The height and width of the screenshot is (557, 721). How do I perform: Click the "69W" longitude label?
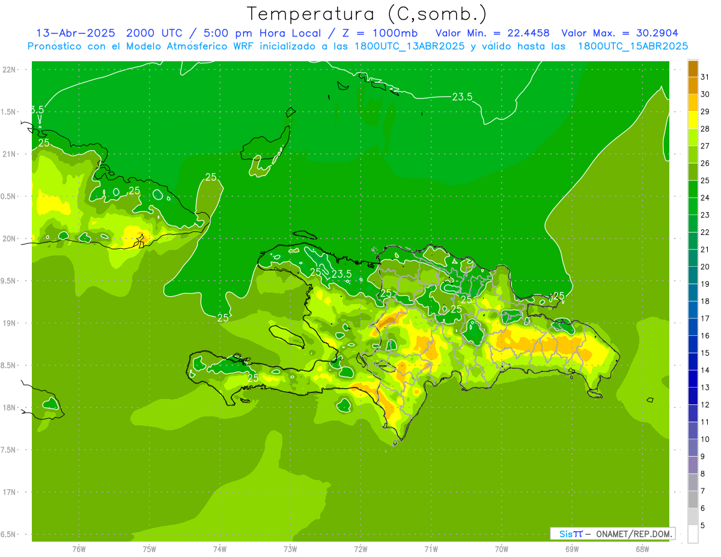pyautogui.click(x=572, y=549)
